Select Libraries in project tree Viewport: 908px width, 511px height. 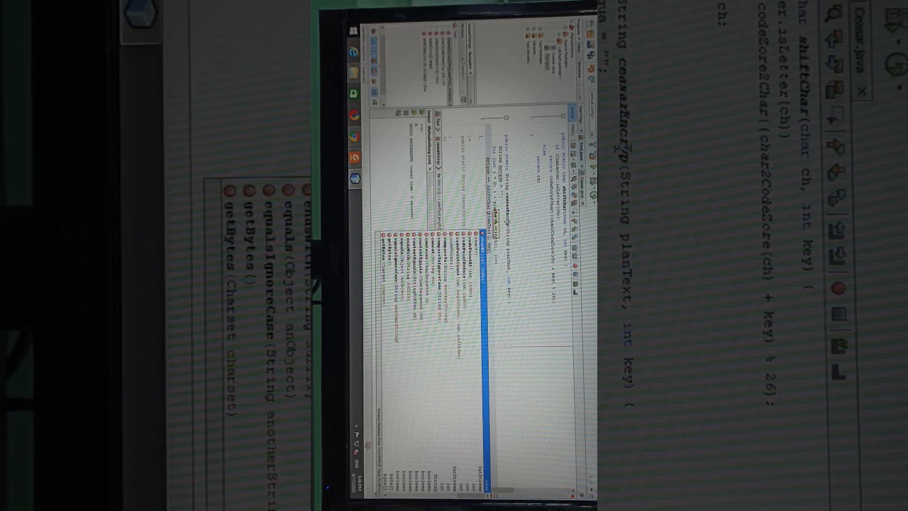pyautogui.click(x=534, y=48)
